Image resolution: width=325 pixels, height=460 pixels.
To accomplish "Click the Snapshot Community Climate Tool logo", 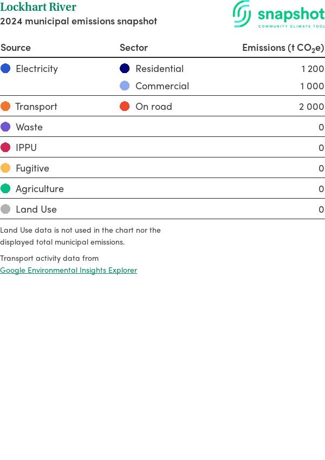I will tap(278, 15).
